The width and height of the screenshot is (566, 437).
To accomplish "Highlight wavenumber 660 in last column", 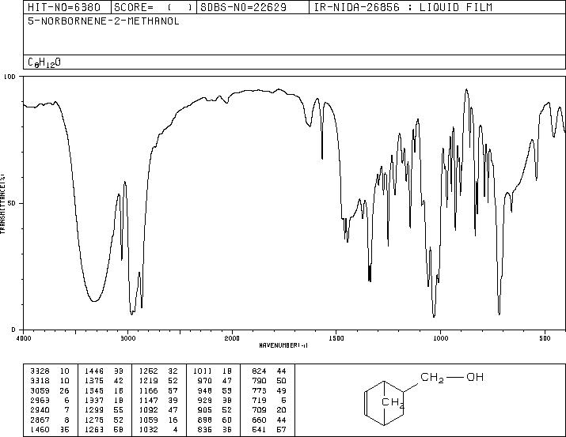I will point(259,420).
